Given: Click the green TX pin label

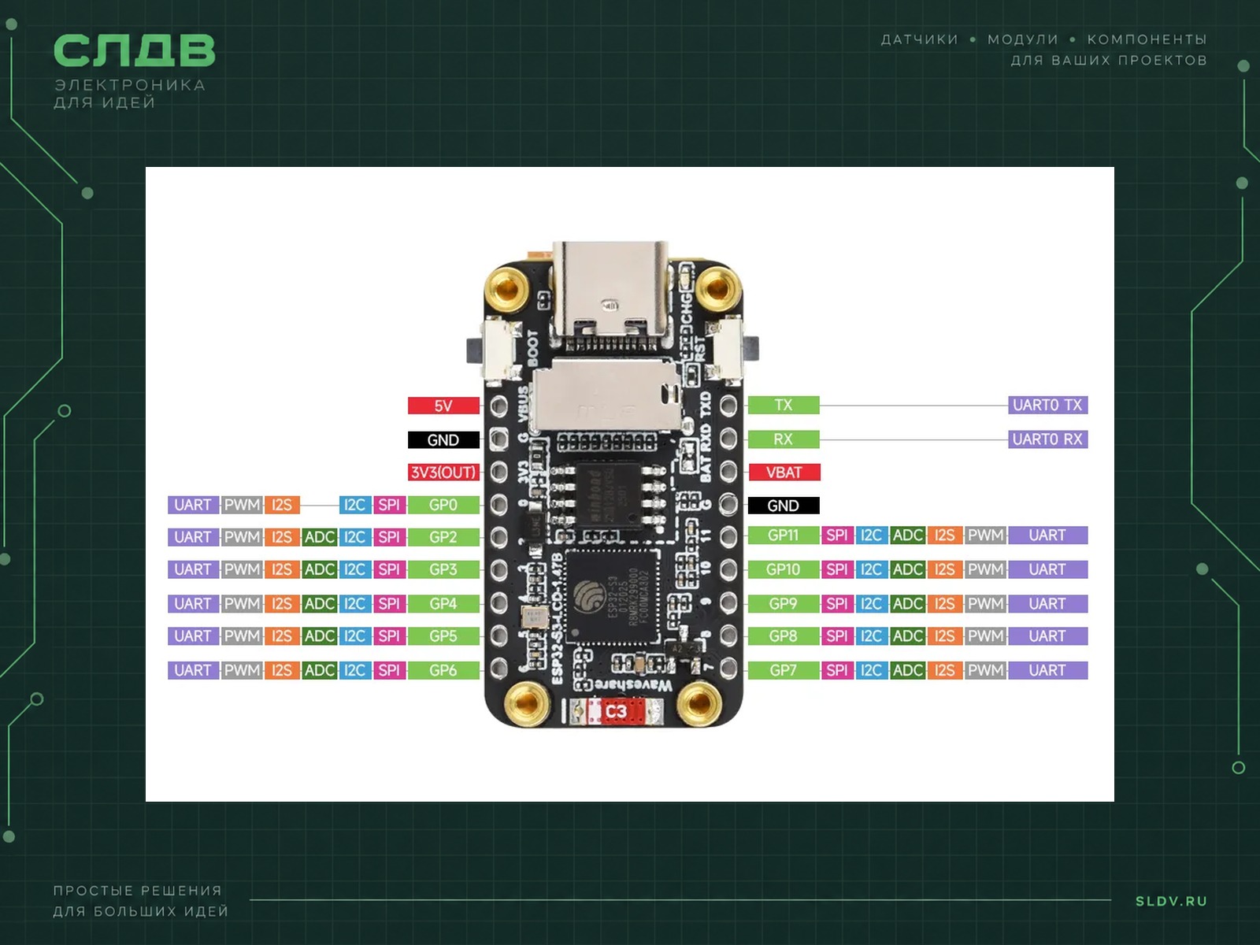Looking at the screenshot, I should click(x=783, y=405).
